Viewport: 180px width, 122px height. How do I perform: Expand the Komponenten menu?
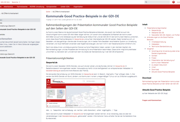click(x=52, y=7)
